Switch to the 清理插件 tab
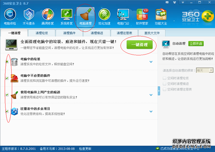The height and width of the screenshot is (152, 215). tap(69, 33)
